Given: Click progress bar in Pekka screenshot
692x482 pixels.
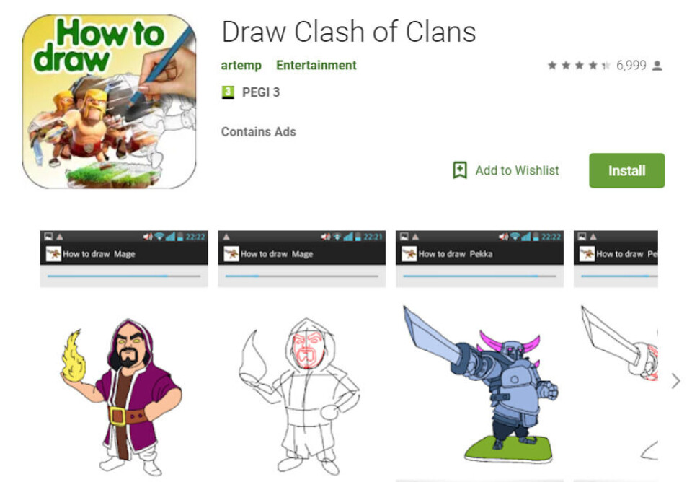Looking at the screenshot, I should (480, 276).
